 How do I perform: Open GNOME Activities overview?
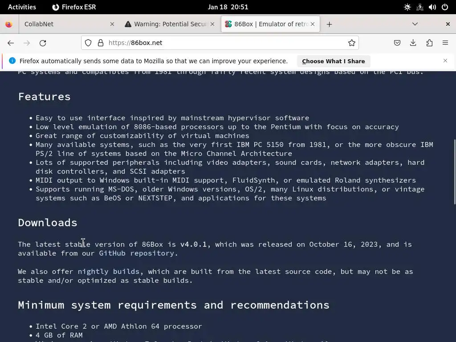pyautogui.click(x=22, y=7)
